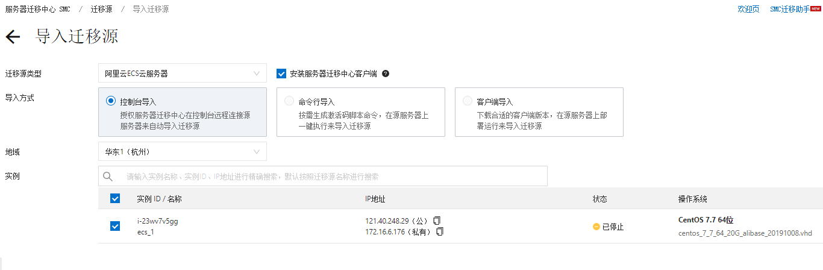
Task: Copy the private IP address 172.16.6.176
Action: pos(440,231)
